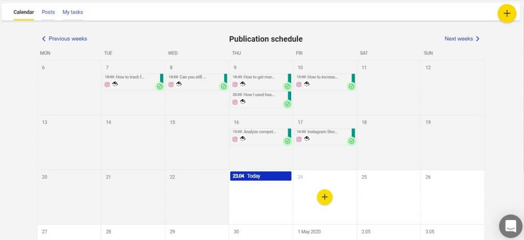Open the 15:00 Analyze compet... post
The width and height of the screenshot is (524, 240).
260,137
